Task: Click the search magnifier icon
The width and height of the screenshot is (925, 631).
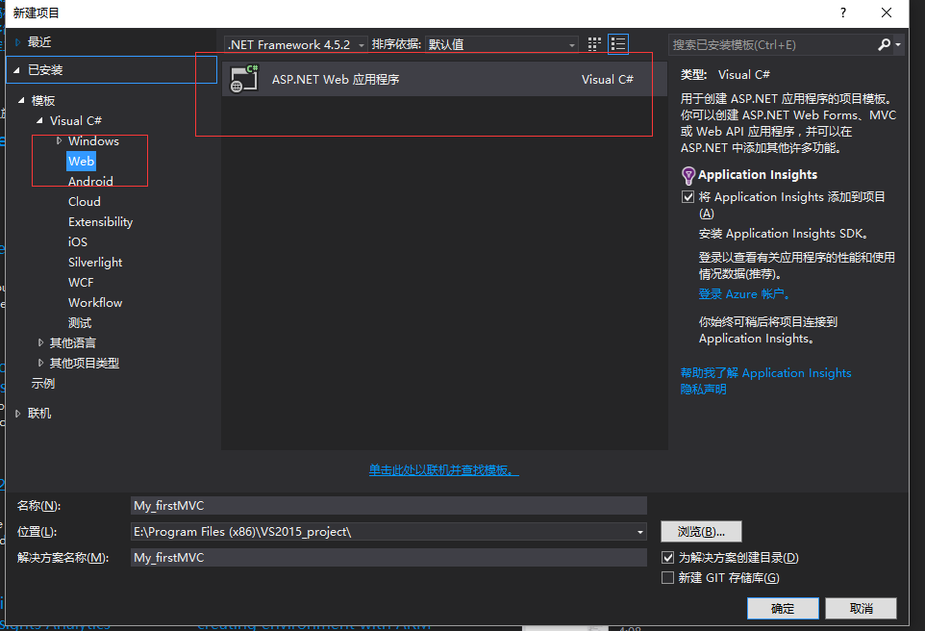Action: click(x=884, y=44)
